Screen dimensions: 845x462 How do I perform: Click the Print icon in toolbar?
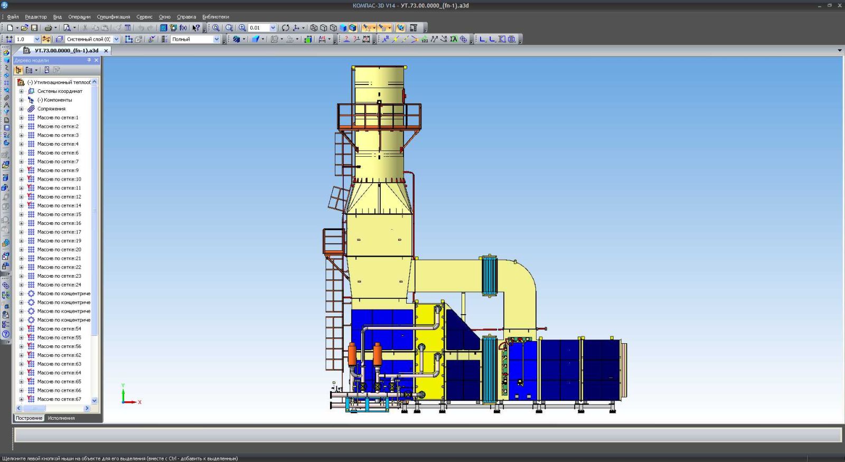click(48, 27)
